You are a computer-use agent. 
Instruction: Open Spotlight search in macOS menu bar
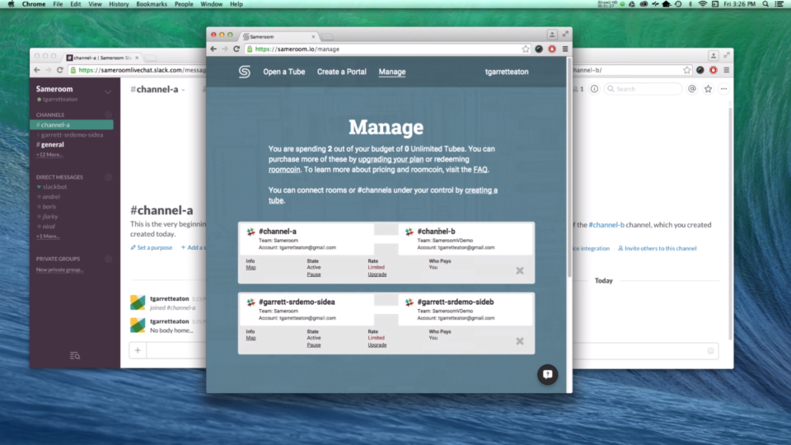tap(765, 4)
